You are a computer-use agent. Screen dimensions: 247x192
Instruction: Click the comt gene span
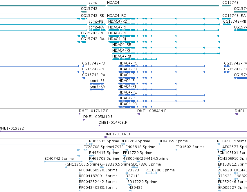(98, 6)
